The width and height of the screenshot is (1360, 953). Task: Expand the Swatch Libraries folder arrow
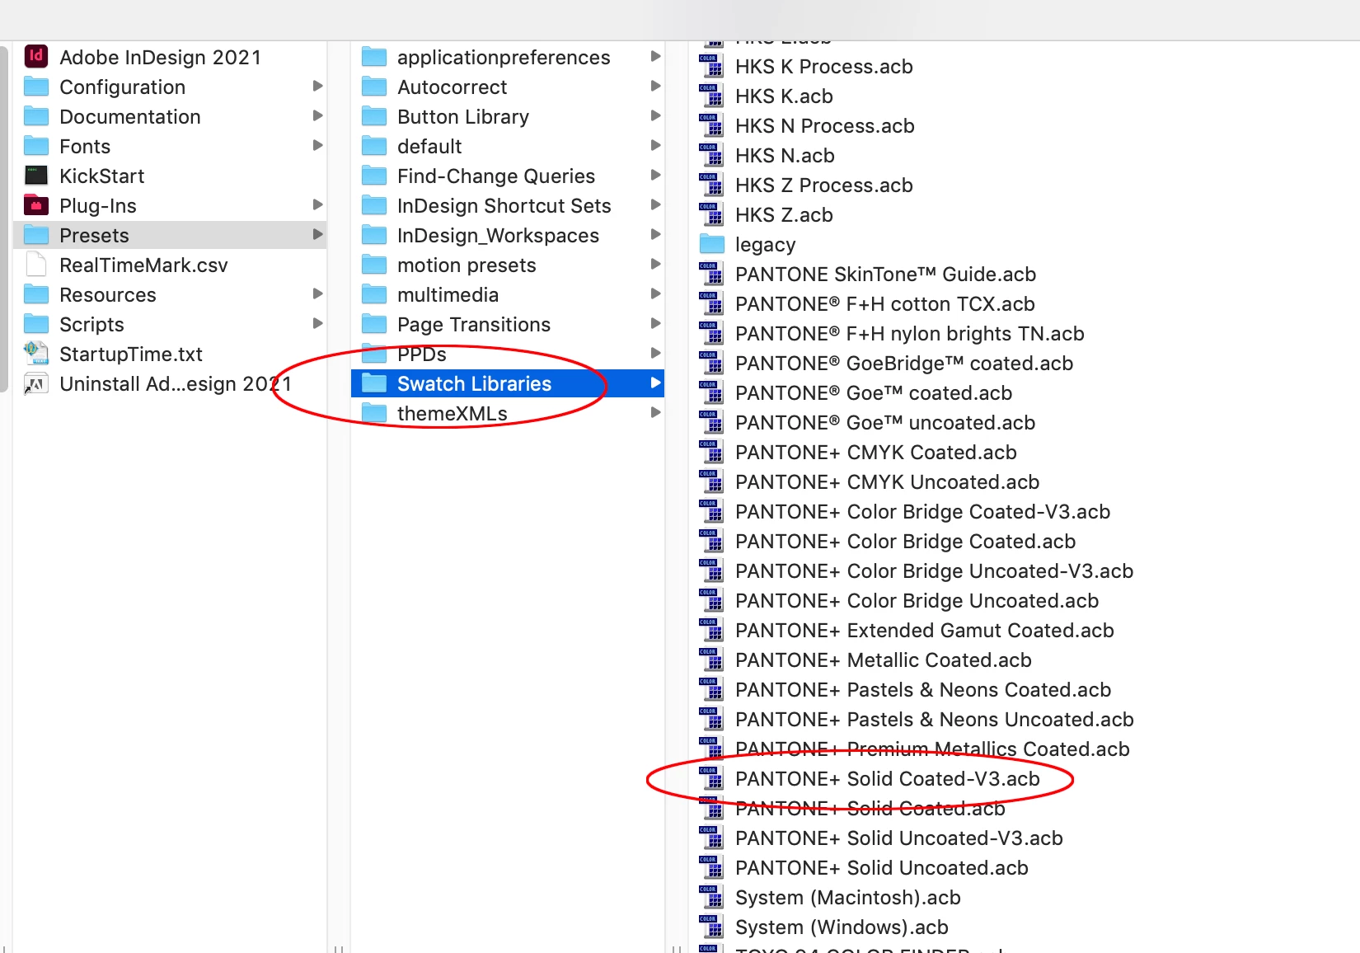[655, 383]
